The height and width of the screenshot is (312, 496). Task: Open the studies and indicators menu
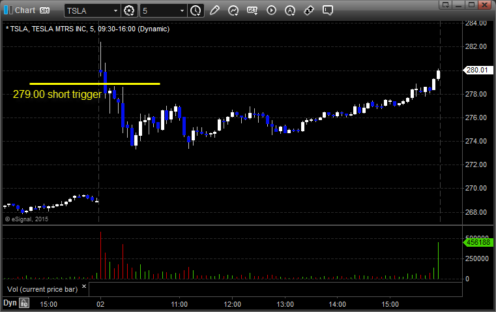(233, 10)
